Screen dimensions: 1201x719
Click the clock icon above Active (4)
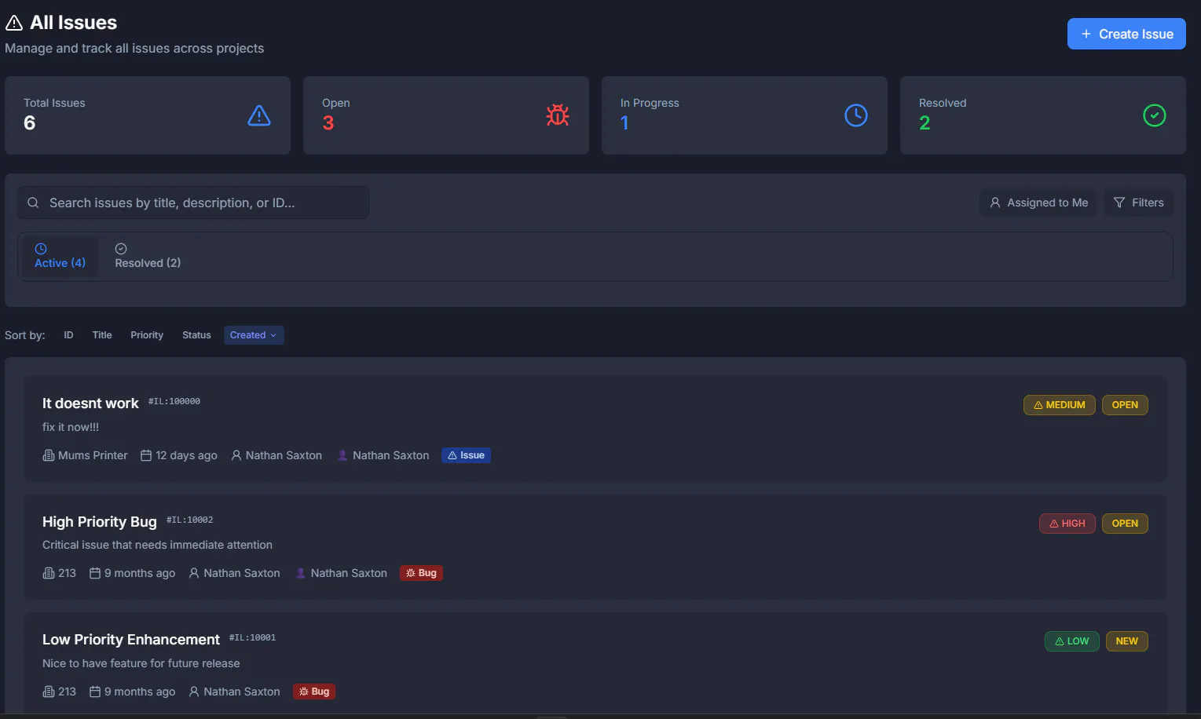coord(41,249)
